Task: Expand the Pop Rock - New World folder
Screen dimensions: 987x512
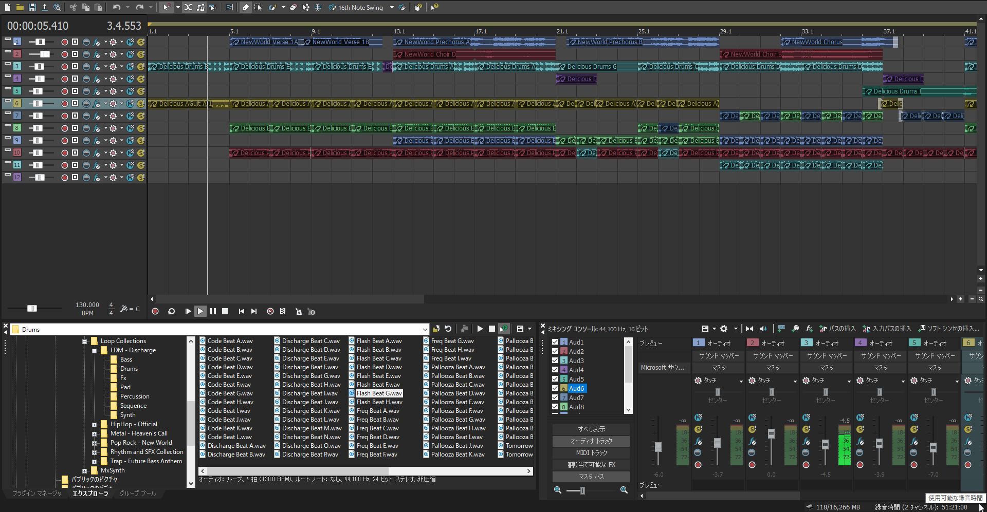Action: tap(94, 443)
